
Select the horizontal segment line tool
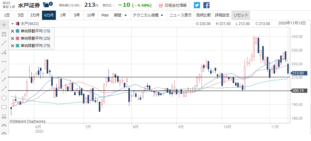coord(4,61)
